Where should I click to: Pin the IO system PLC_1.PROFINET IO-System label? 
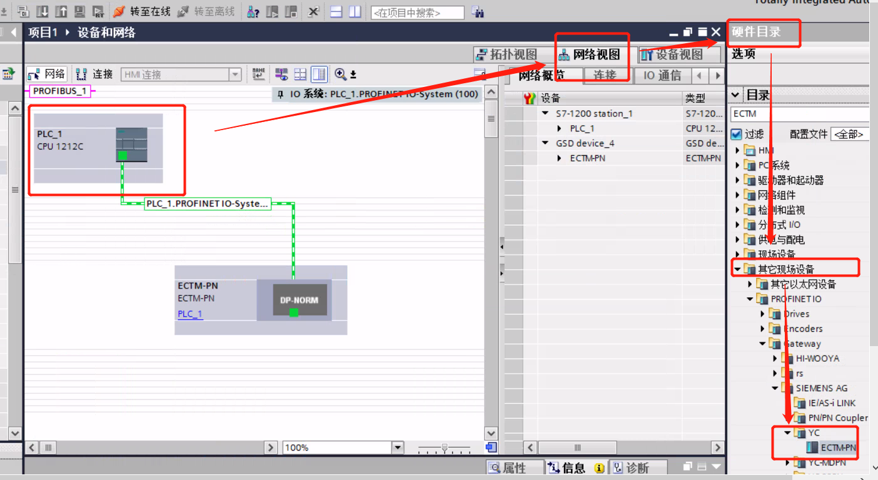(x=280, y=94)
